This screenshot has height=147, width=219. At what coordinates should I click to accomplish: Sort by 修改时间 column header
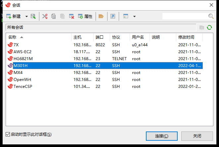[x=189, y=37]
